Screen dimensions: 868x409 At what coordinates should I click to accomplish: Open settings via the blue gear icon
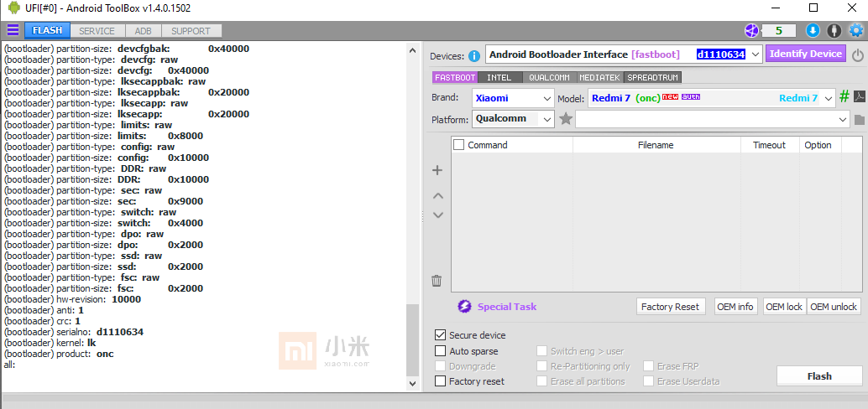pos(855,30)
